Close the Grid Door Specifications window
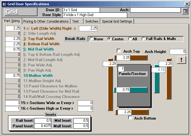 (x=187, y=4)
